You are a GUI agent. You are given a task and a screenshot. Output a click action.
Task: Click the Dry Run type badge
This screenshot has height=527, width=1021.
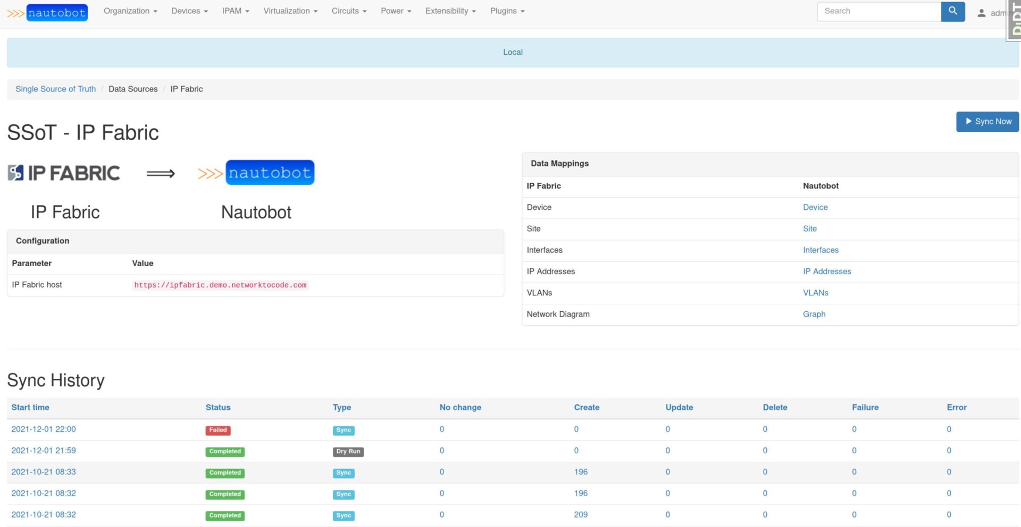tap(348, 452)
